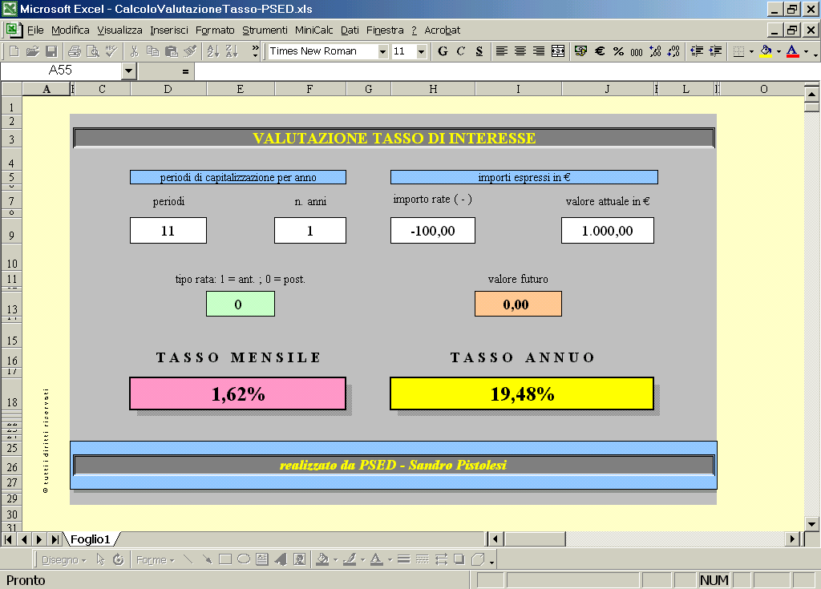
Task: Click the Cut scissors icon
Action: click(134, 51)
